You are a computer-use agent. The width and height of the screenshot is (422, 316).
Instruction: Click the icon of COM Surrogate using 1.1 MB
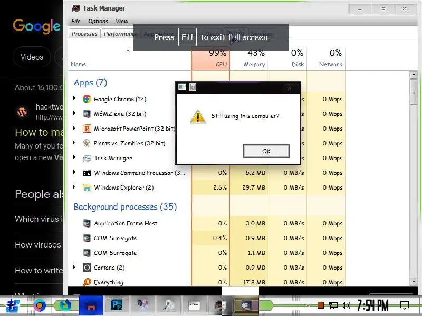tap(87, 253)
